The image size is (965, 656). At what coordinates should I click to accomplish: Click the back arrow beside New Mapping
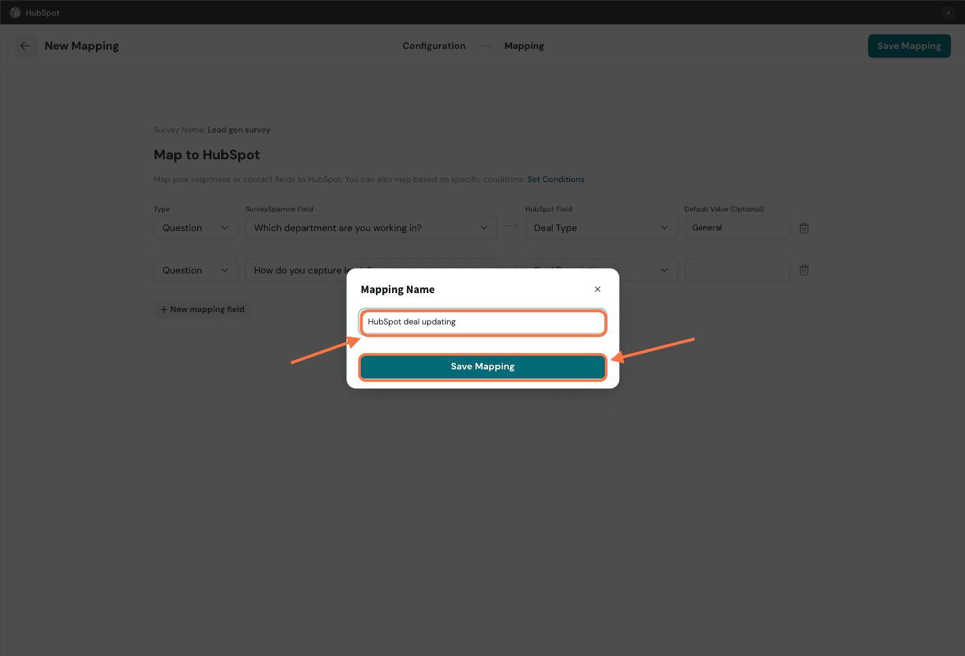25,46
